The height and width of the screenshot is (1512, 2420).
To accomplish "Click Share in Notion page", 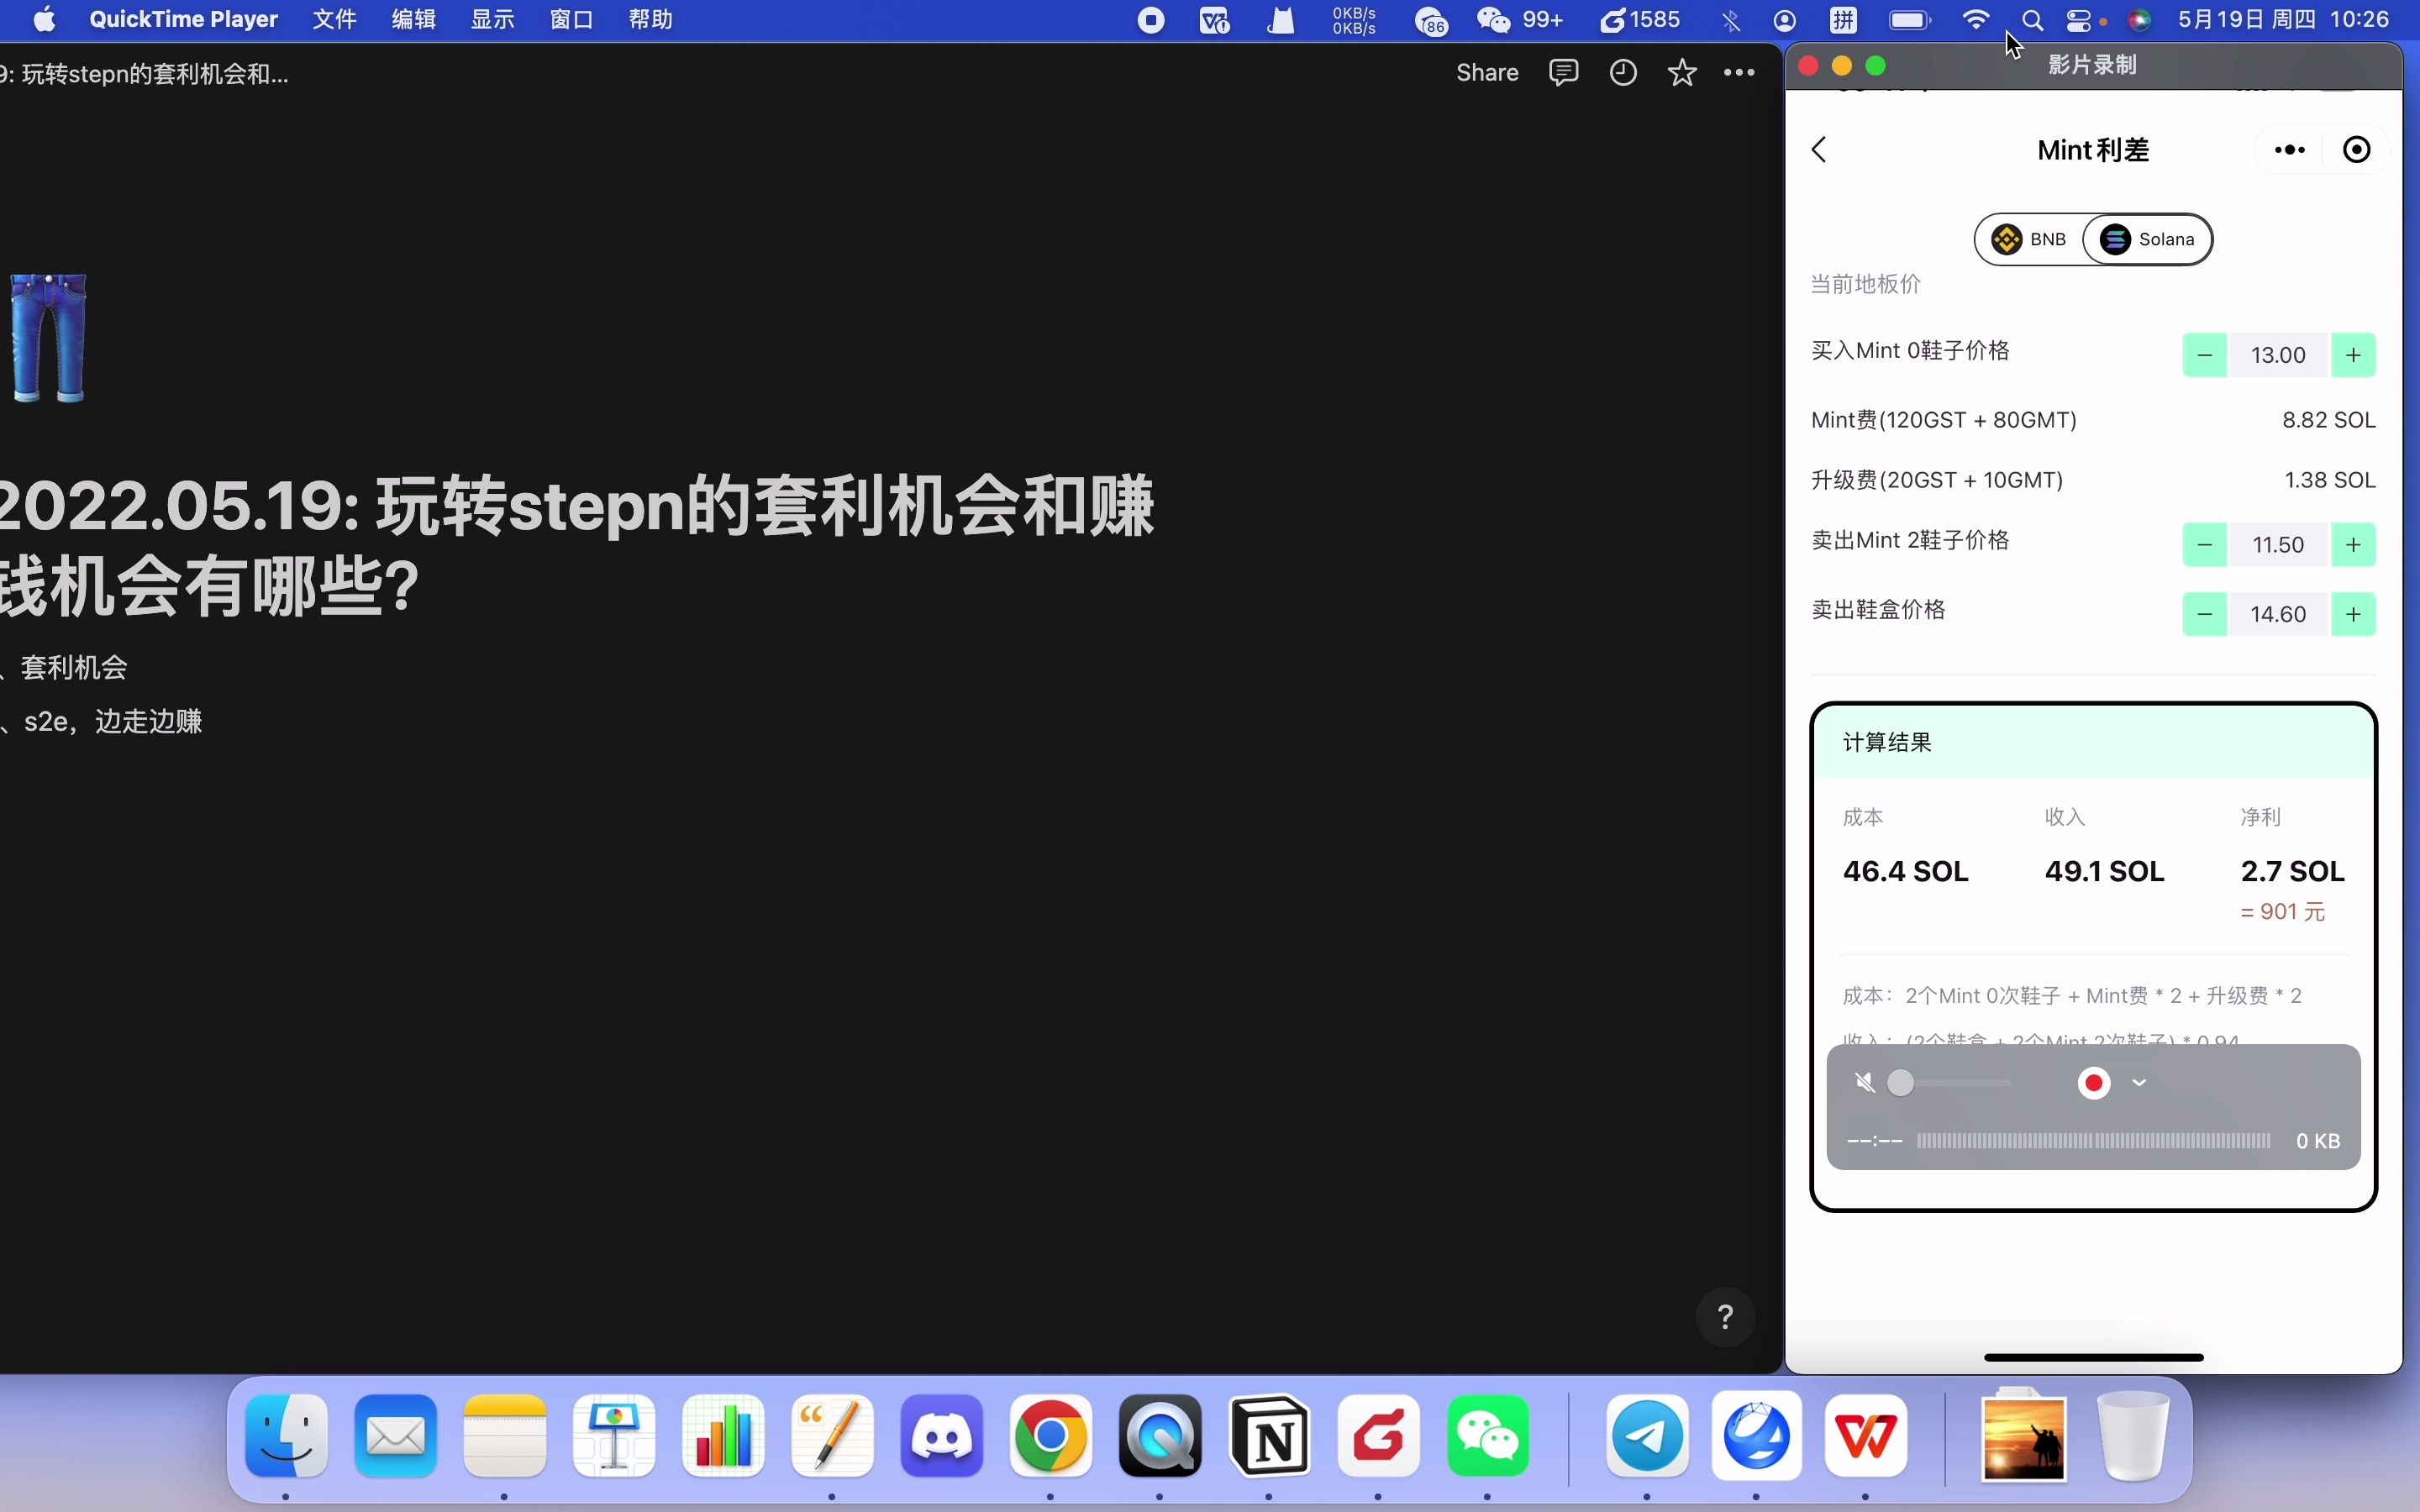I will coord(1487,73).
